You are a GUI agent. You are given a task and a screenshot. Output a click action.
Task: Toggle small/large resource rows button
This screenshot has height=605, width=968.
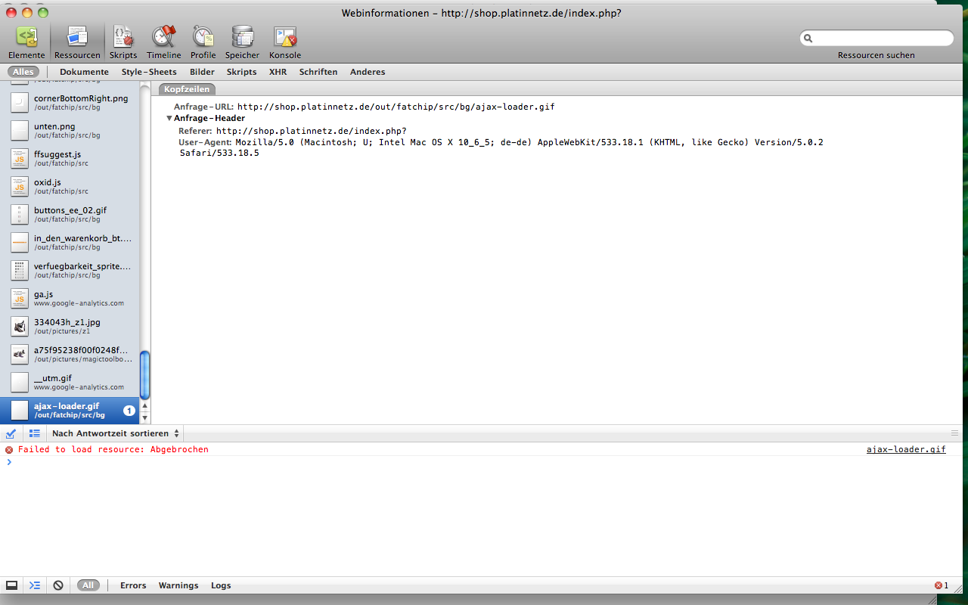click(34, 433)
